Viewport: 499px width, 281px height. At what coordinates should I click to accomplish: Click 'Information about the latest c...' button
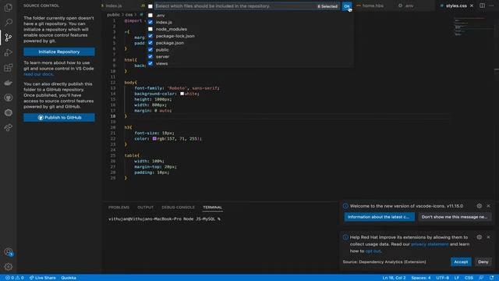tap(380, 217)
